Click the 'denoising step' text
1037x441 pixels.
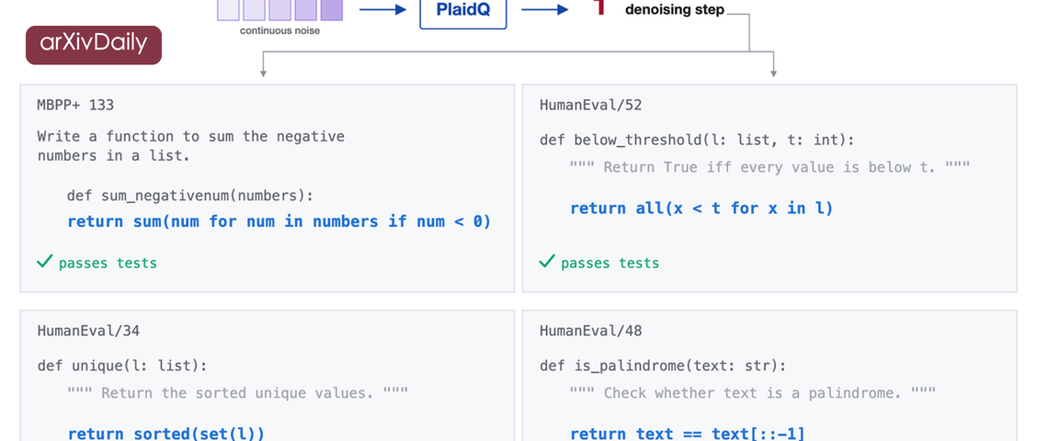[x=675, y=10]
